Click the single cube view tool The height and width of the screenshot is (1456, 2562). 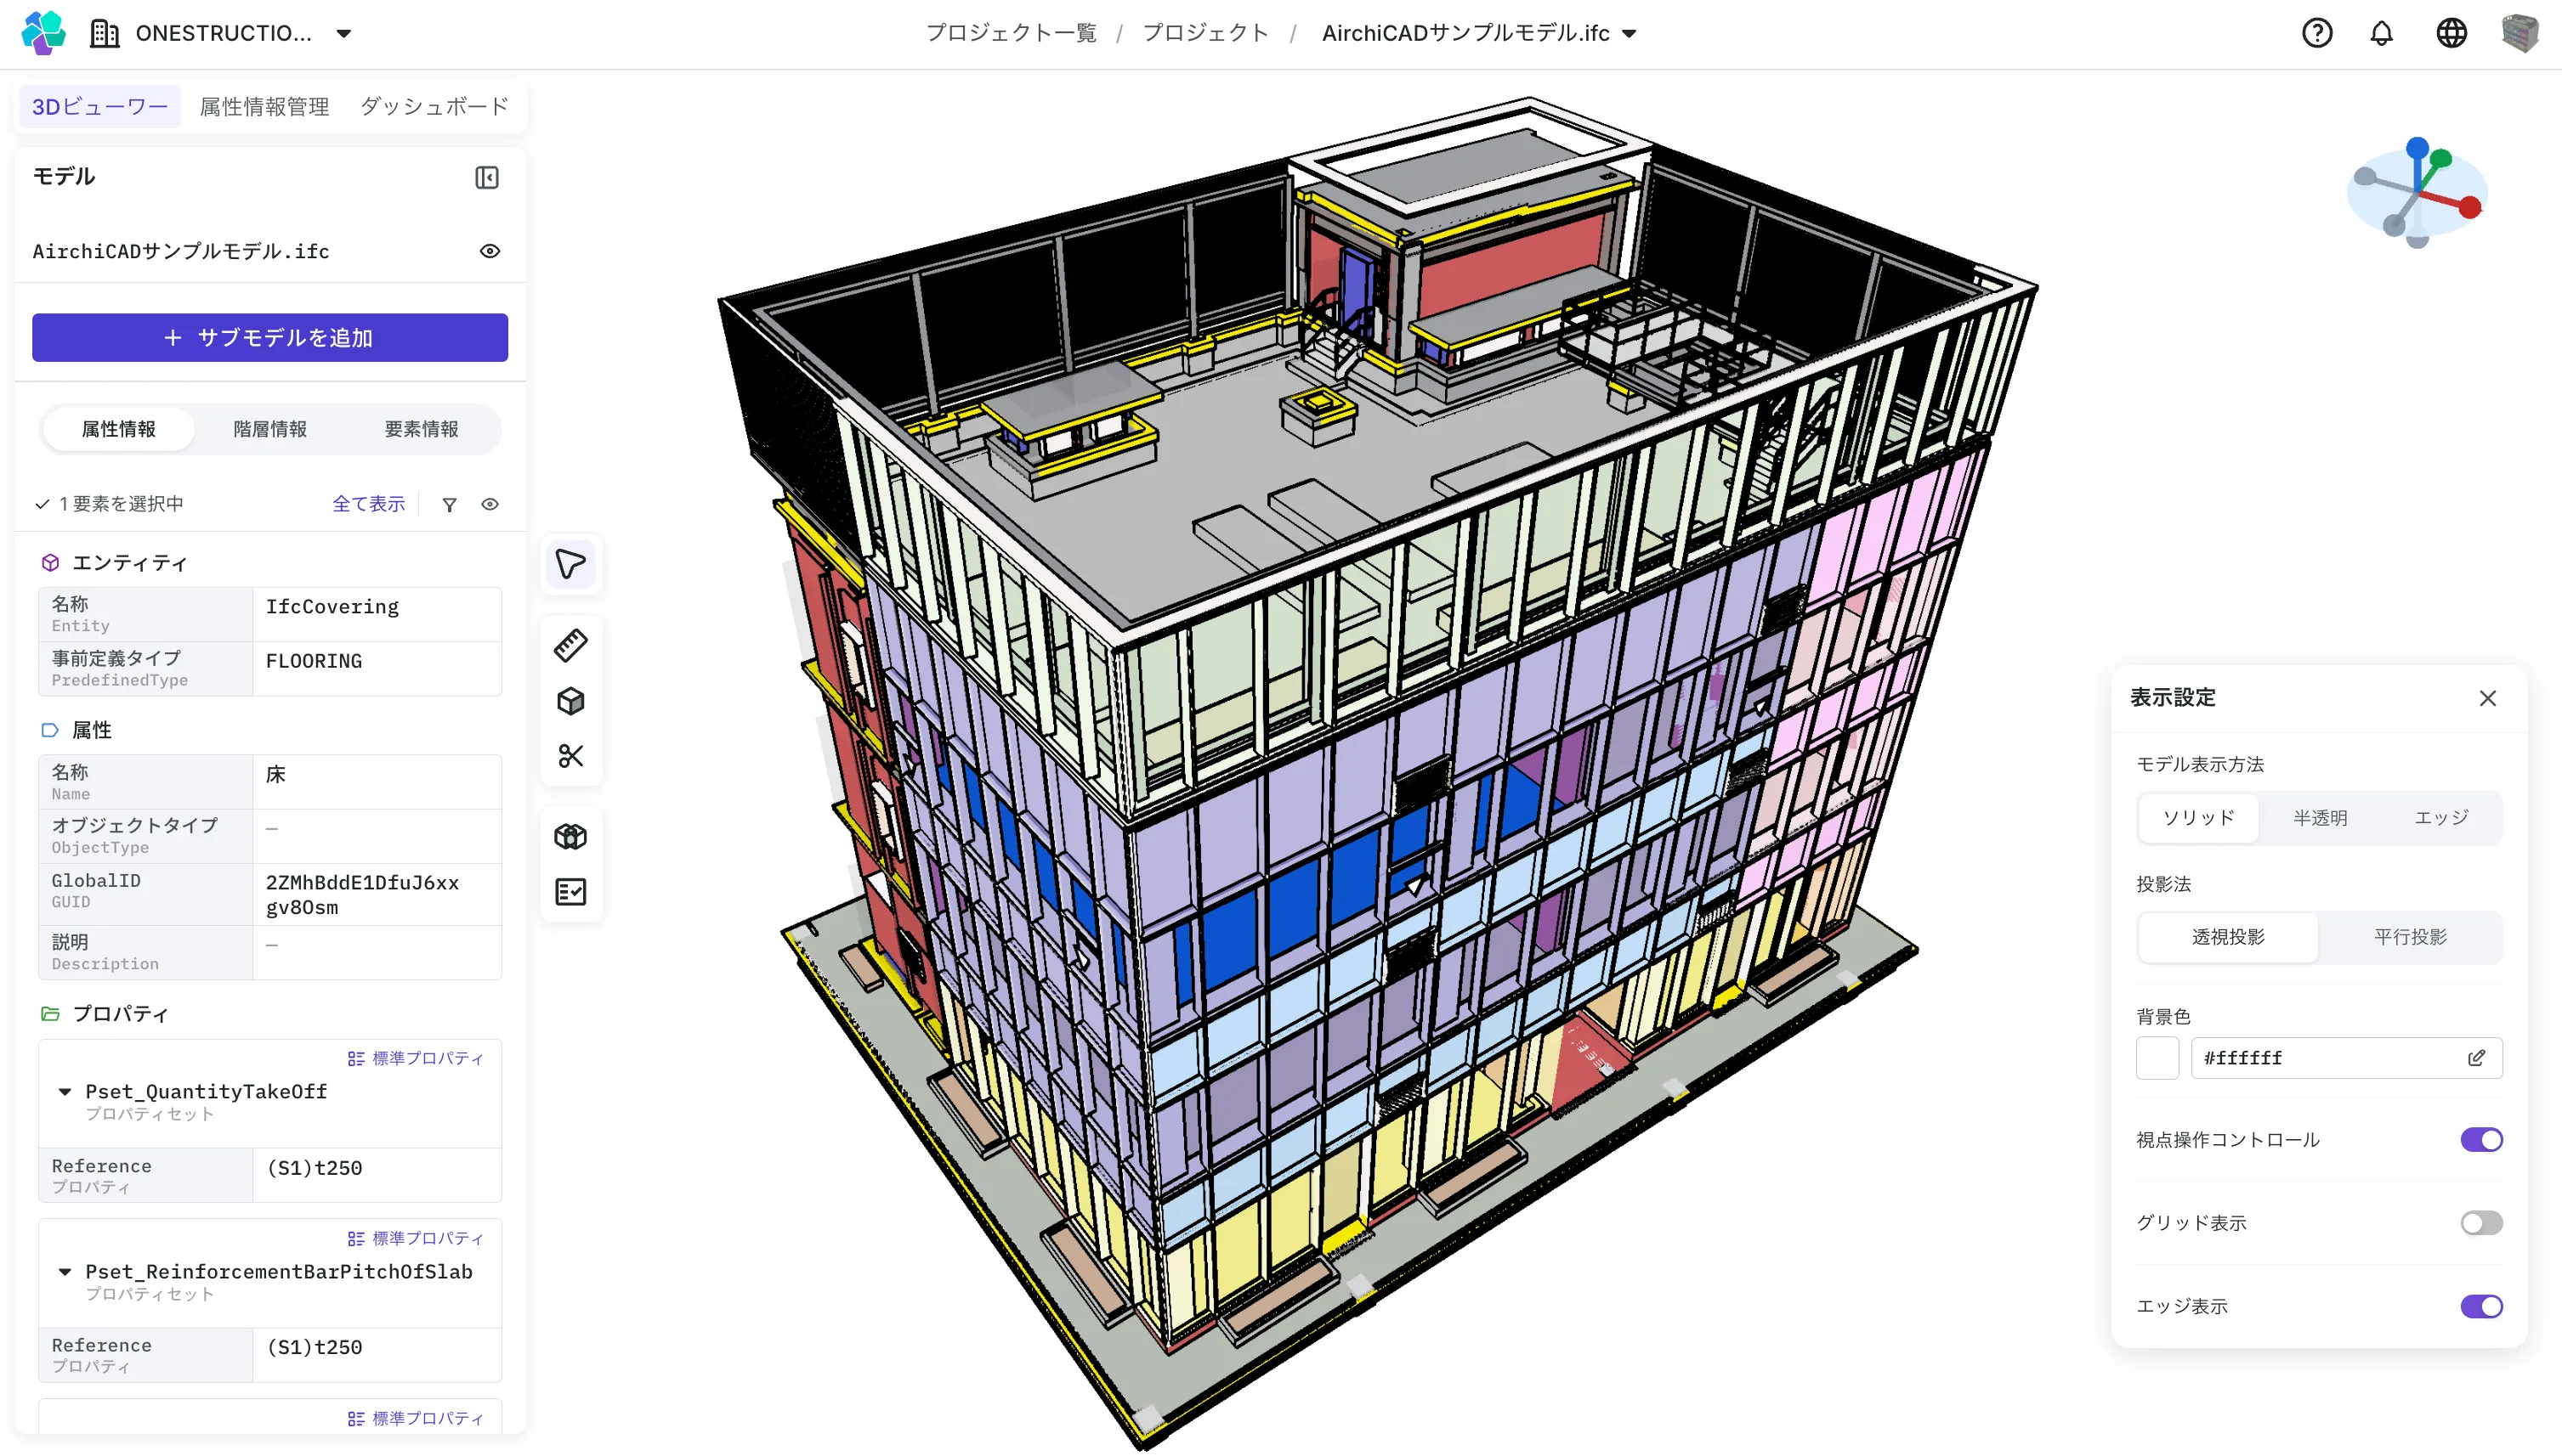tap(570, 701)
